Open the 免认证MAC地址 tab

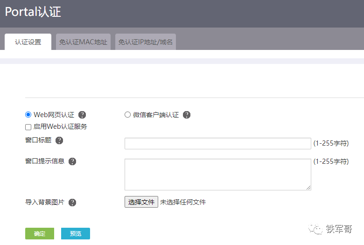(83, 42)
